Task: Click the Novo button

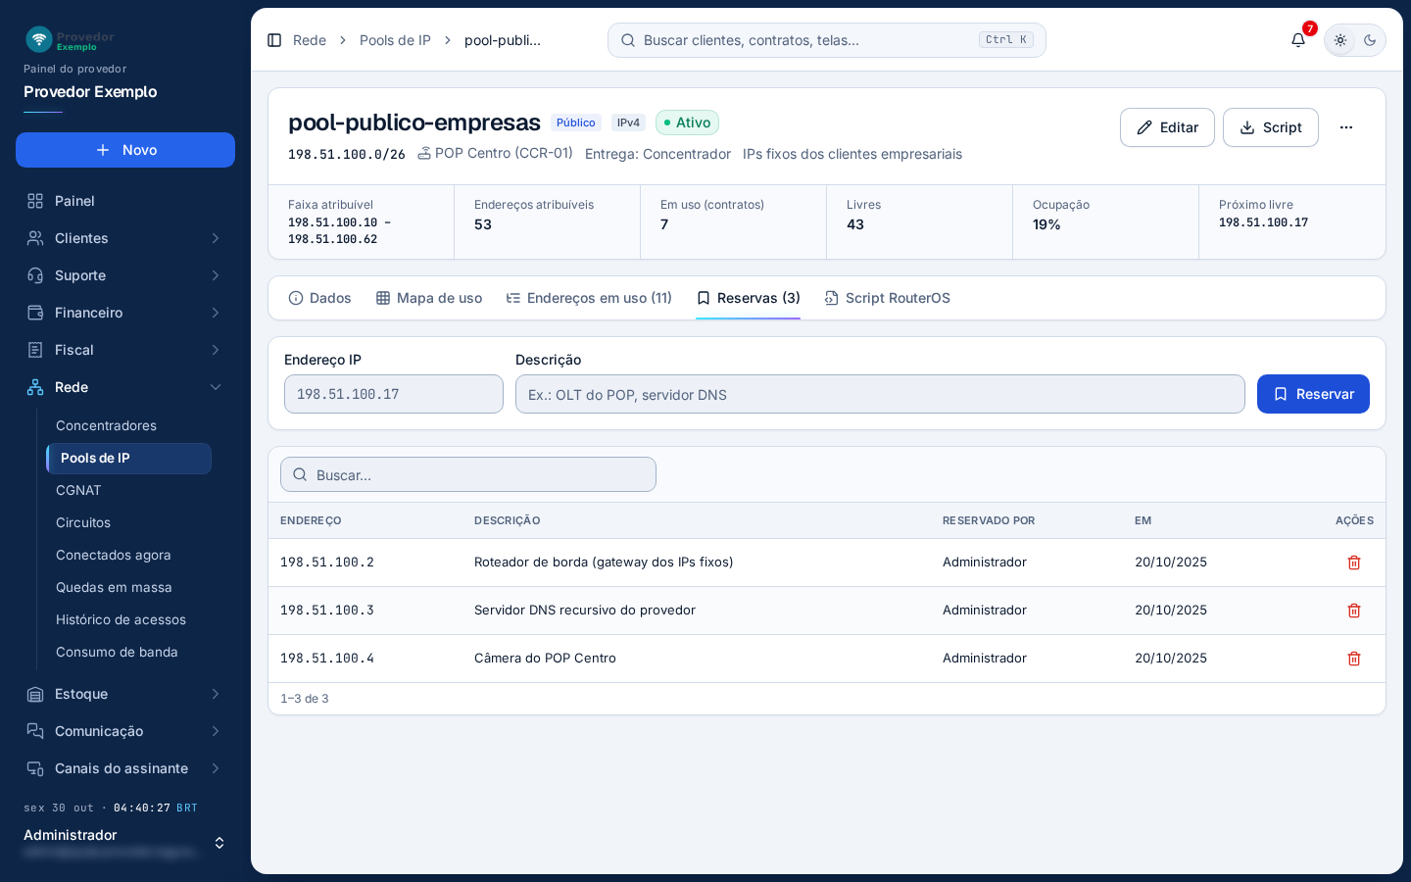Action: [125, 150]
